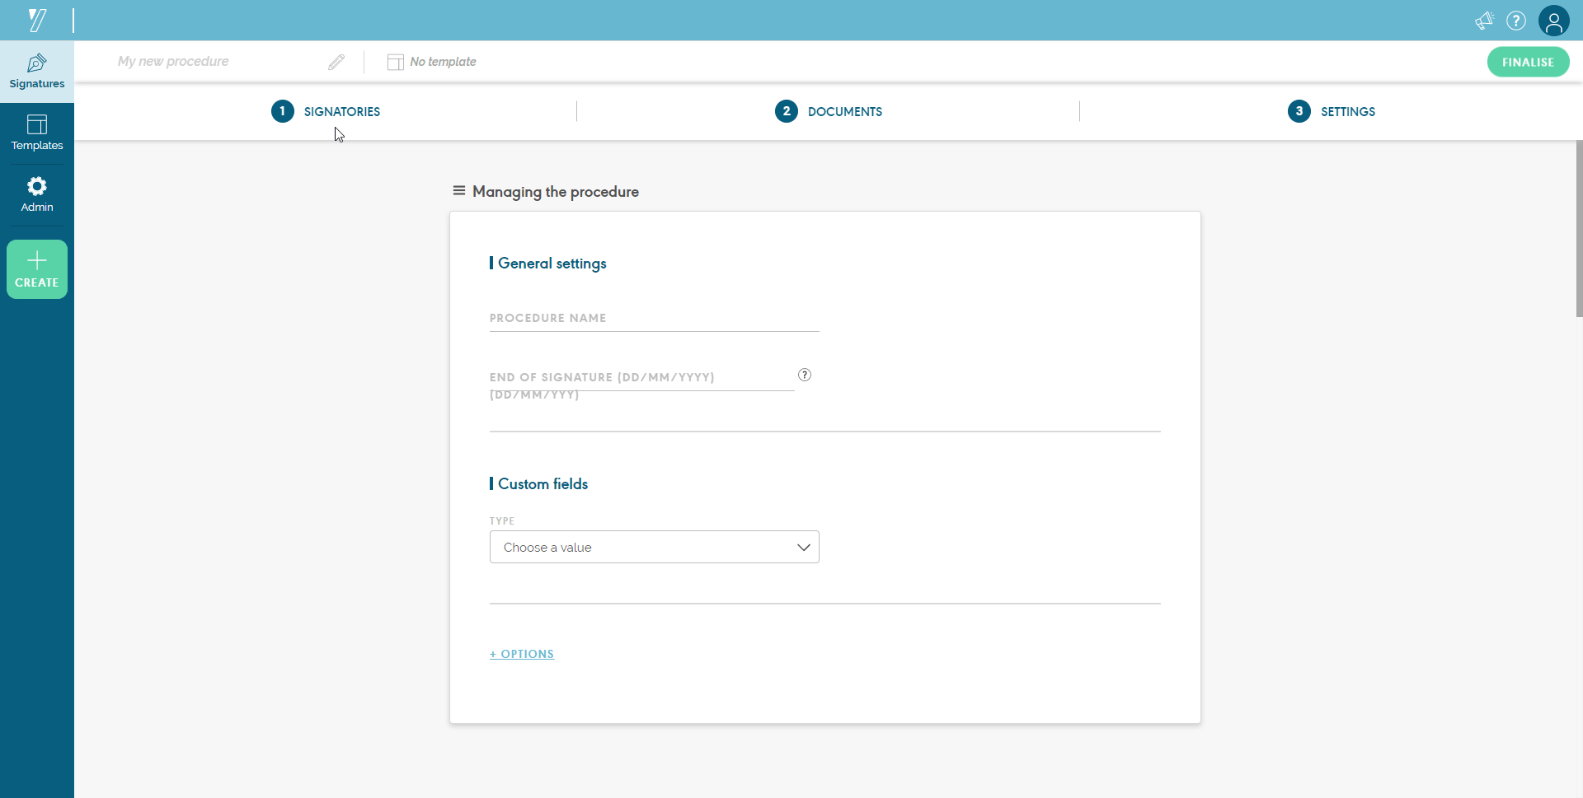Open the Templates section in sidebar
The image size is (1583, 798).
[x=37, y=133]
